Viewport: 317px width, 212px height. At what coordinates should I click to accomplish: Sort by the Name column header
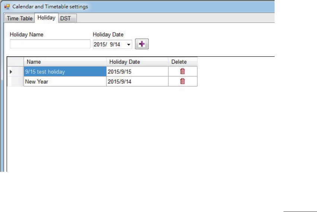click(65, 62)
